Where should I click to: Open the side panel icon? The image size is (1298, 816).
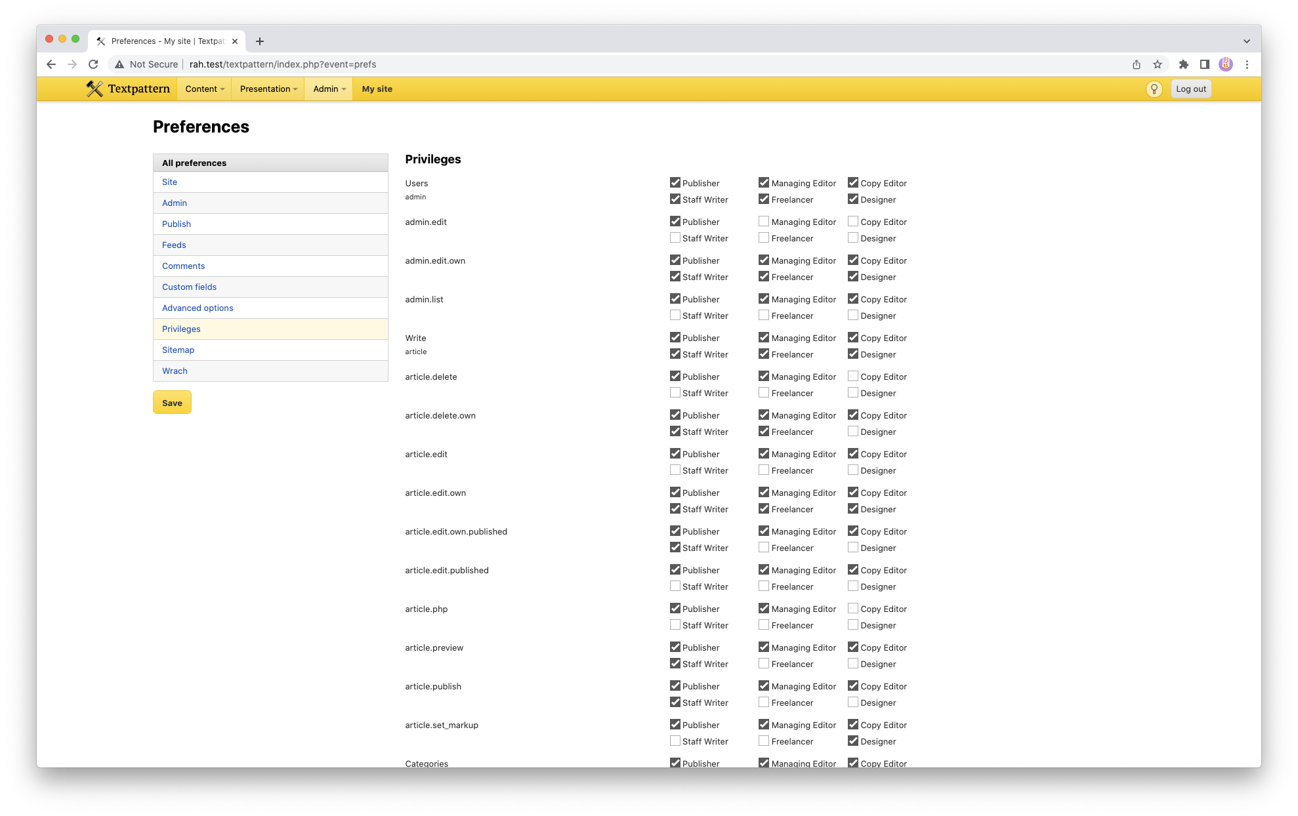(x=1205, y=64)
